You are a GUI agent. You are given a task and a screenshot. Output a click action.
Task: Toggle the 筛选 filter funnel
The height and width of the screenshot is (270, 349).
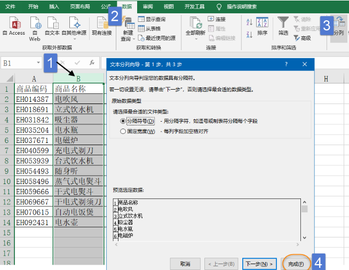click(x=283, y=26)
